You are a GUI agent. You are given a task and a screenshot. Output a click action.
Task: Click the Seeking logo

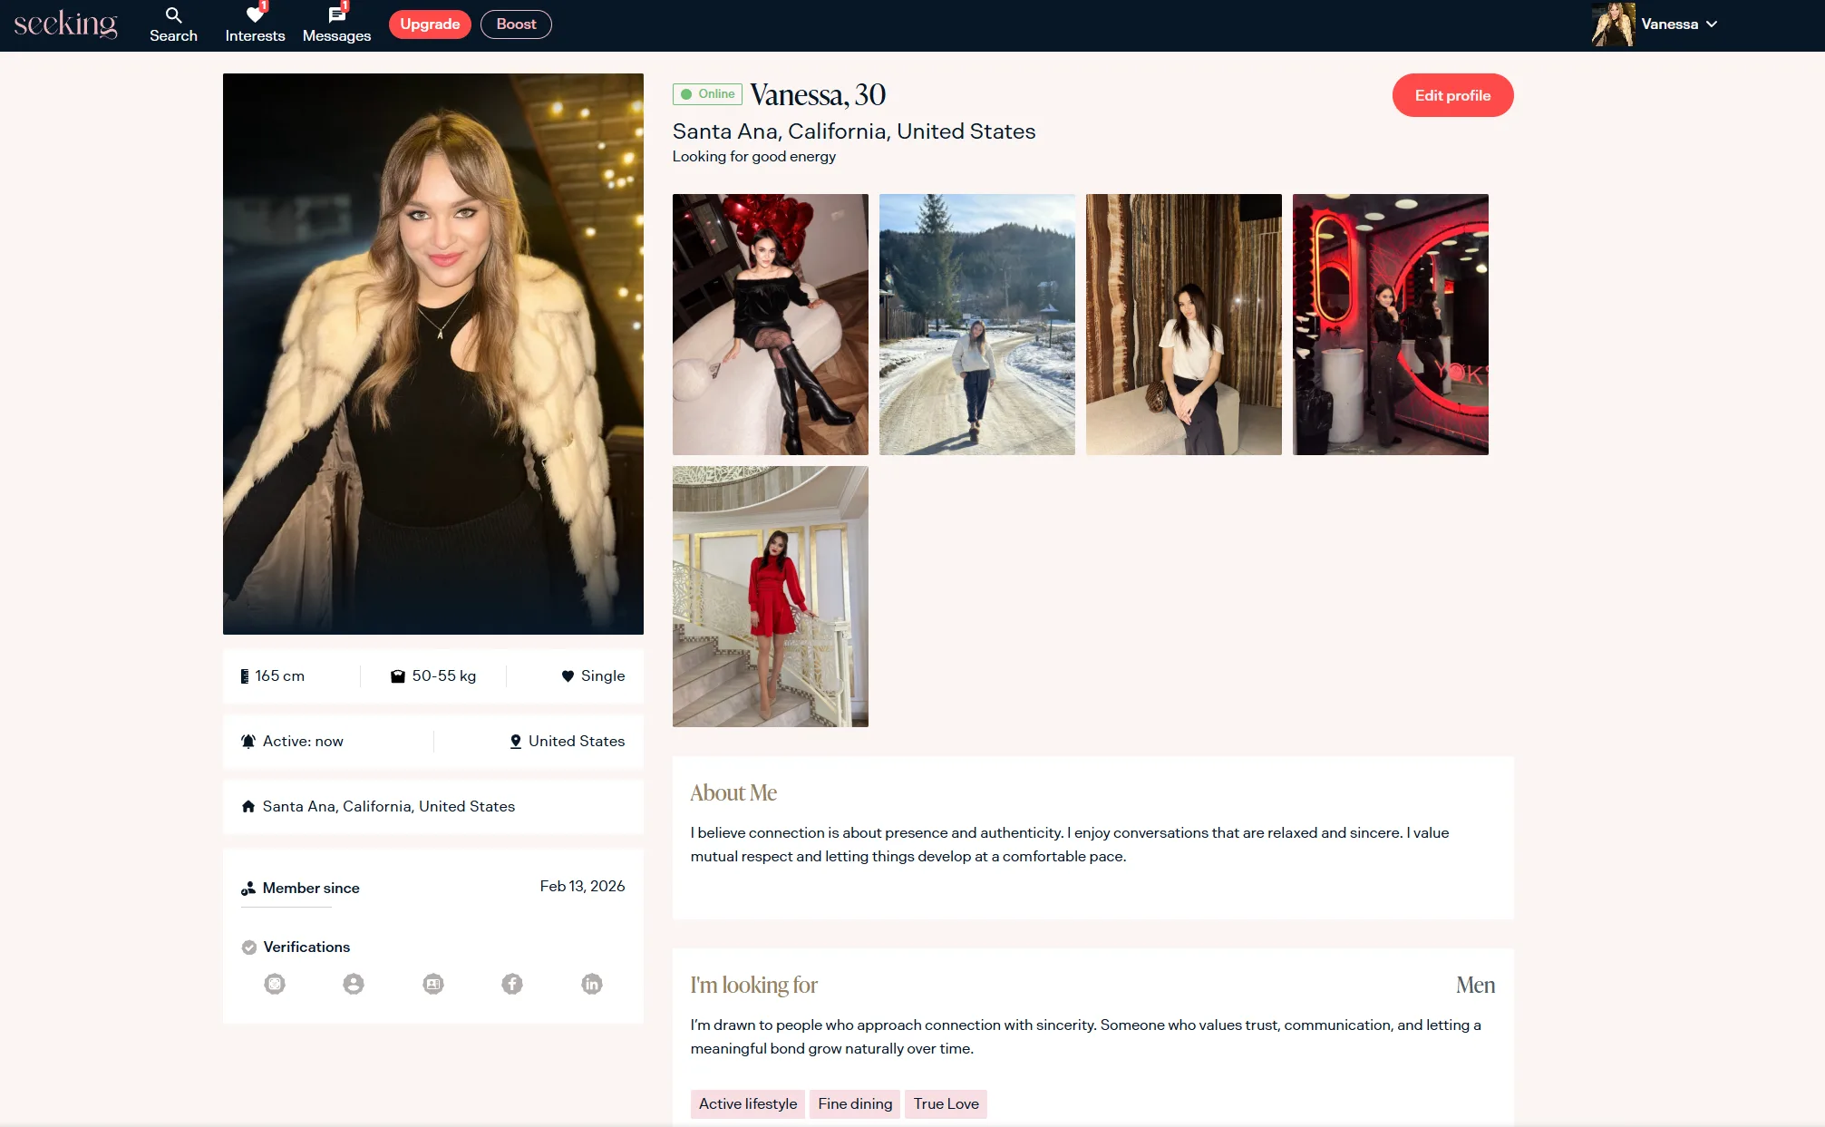coord(65,24)
